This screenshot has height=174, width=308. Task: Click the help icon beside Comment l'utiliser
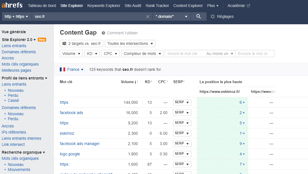pyautogui.click(x=103, y=33)
